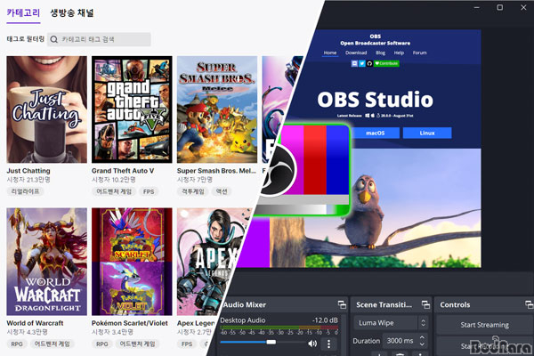The width and height of the screenshot is (534, 356).
Task: Mute Desktop Audio with speaker icon
Action: click(312, 344)
